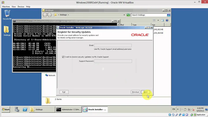The image size is (208, 117).
Task: Click the cmd window title bar icon
Action: tap(14, 21)
